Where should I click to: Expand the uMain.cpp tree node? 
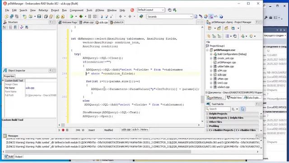[211, 79]
